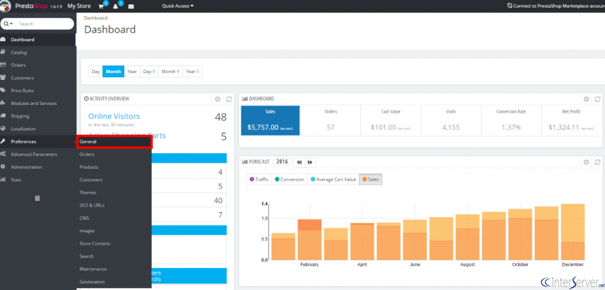Click the Administration gear icon
The height and width of the screenshot is (290, 605).
[3, 167]
